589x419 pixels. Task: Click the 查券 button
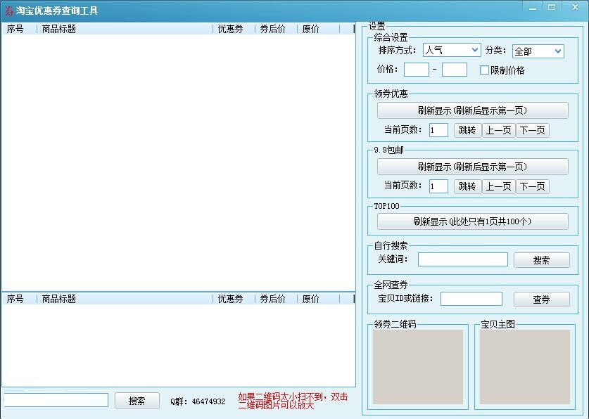coord(541,299)
